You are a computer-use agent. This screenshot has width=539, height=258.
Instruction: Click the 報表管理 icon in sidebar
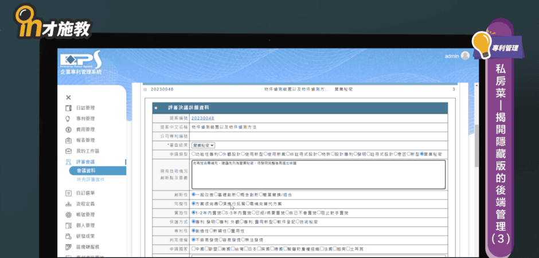(68, 140)
